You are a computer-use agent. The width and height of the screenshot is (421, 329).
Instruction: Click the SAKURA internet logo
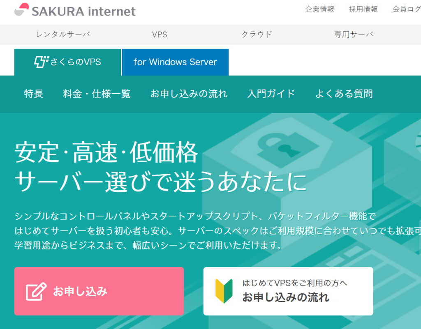click(x=75, y=10)
